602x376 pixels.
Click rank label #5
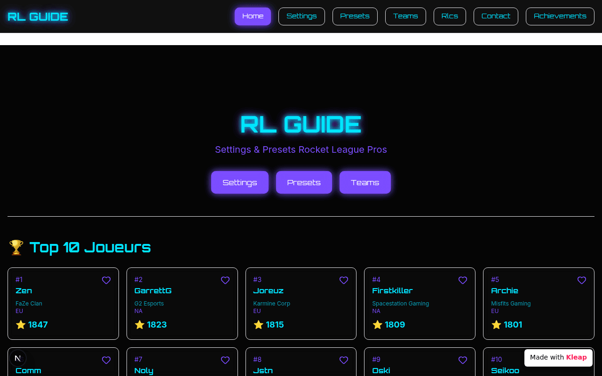[495, 280]
